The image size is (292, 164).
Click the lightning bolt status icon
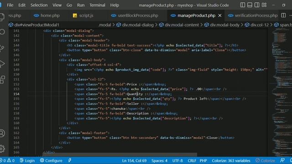pos(70,160)
